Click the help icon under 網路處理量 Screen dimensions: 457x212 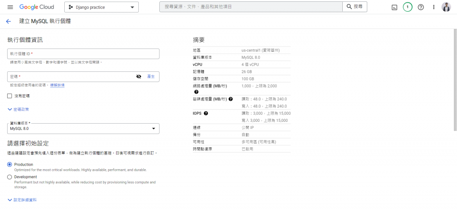click(x=196, y=92)
